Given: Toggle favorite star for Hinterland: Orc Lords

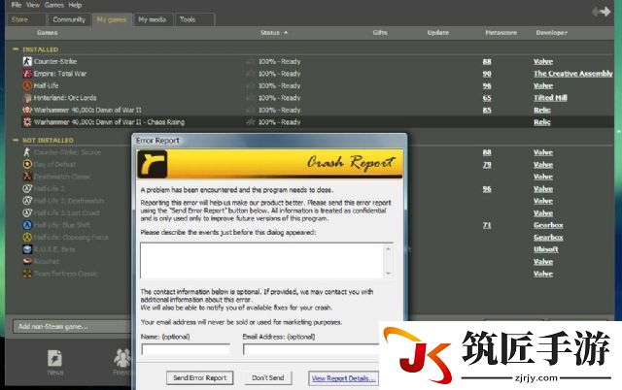Looking at the screenshot, I should tap(251, 98).
